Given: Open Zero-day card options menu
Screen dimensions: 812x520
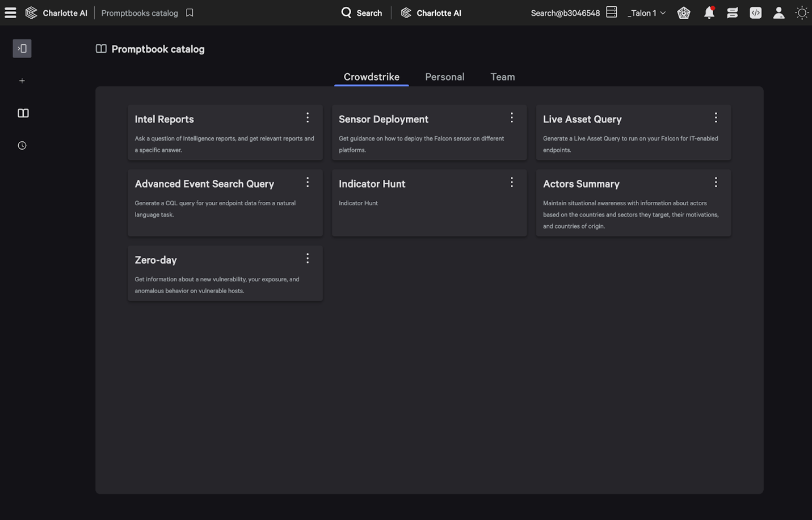Looking at the screenshot, I should (x=308, y=258).
